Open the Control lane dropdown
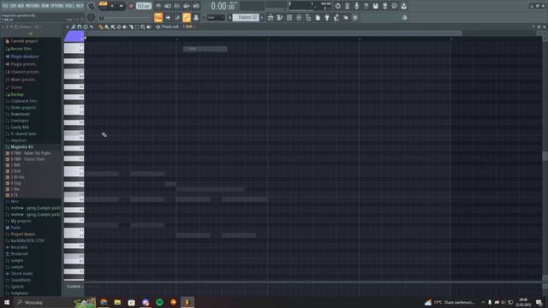Image resolution: width=548 pixels, height=308 pixels. 74,287
